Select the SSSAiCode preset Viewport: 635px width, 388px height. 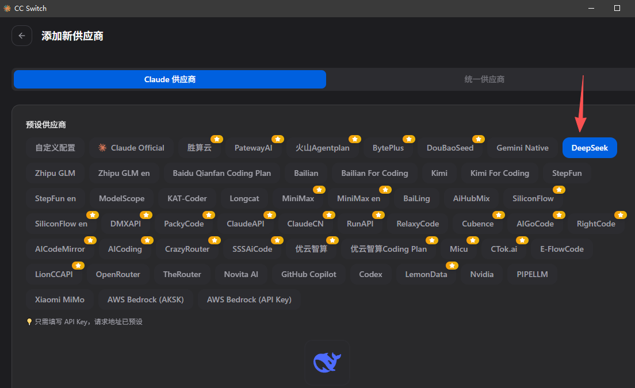coord(253,249)
